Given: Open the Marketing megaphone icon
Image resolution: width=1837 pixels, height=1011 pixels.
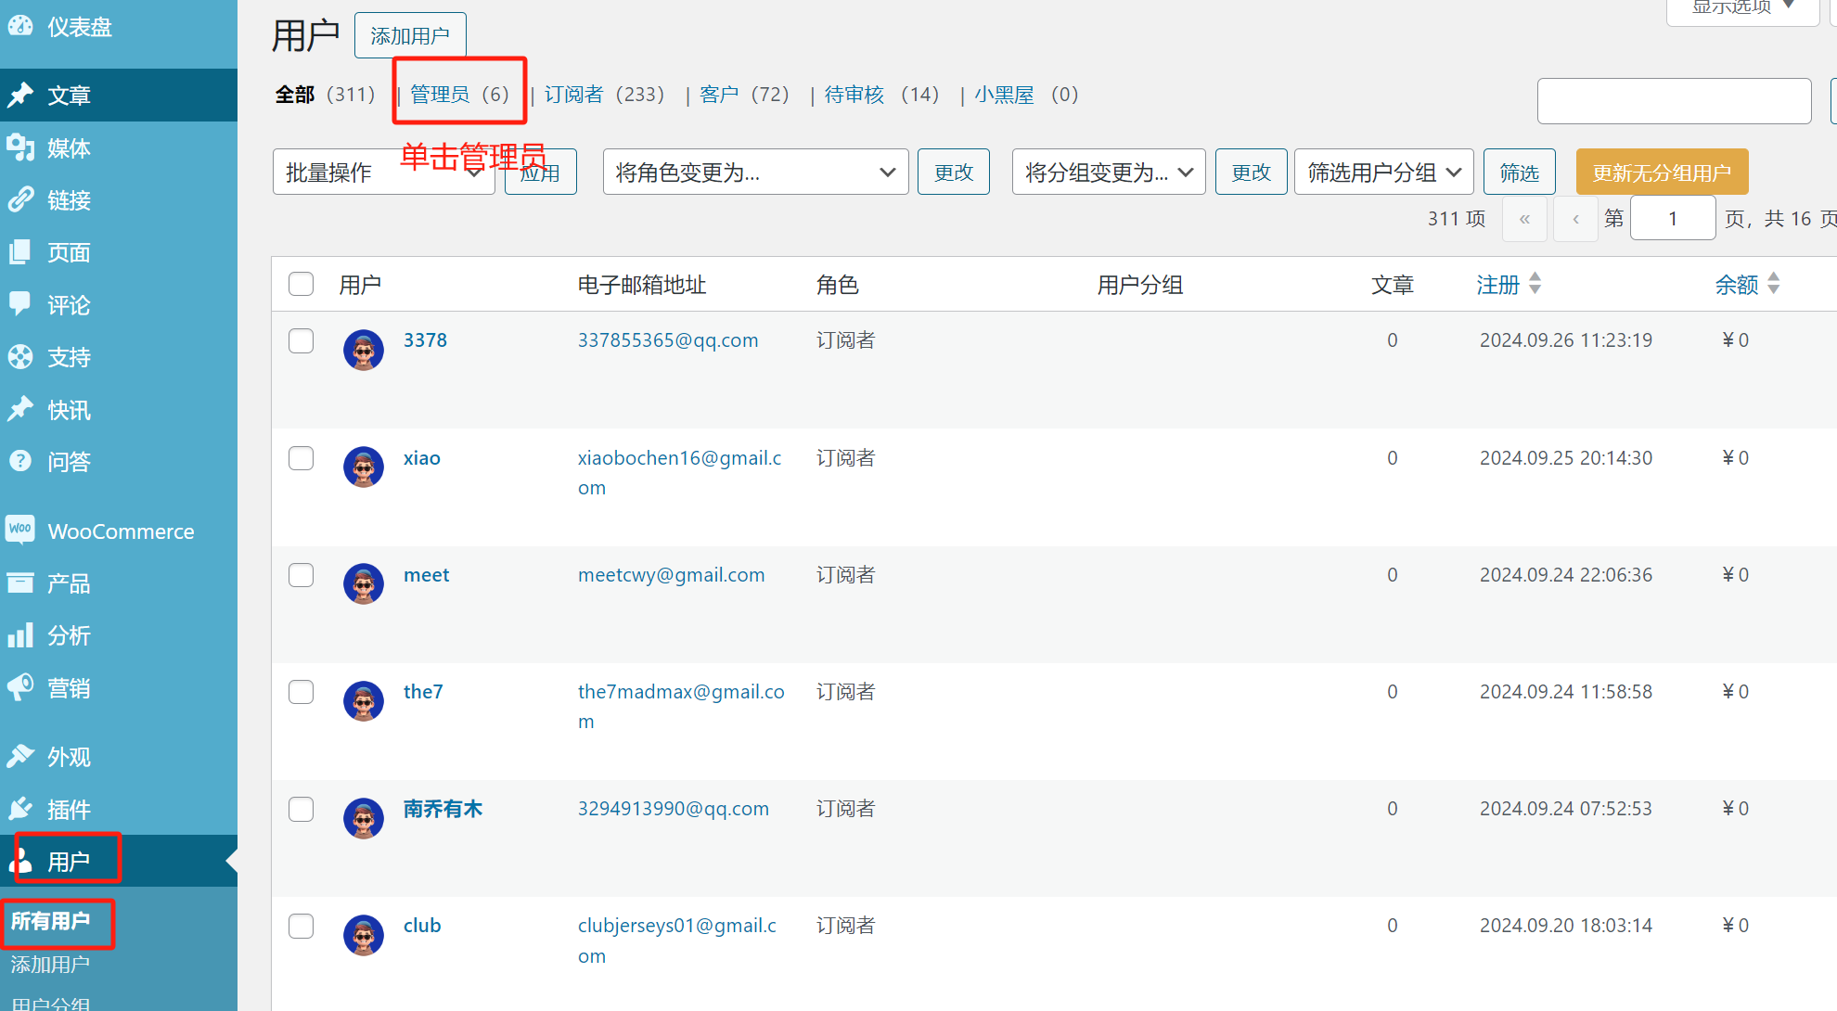Looking at the screenshot, I should (x=20, y=688).
